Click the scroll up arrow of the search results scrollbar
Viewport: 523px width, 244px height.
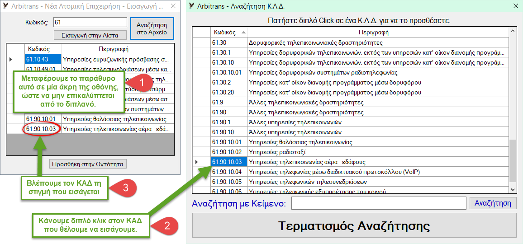click(513, 31)
